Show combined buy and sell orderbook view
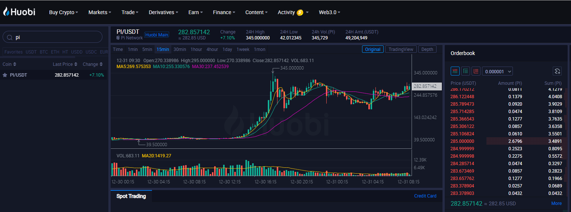Image resolution: width=571 pixels, height=212 pixels. tap(455, 71)
